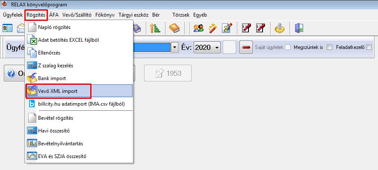378x170 pixels.
Task: Toggle the Feladatkezelő checkbox
Action: point(369,47)
